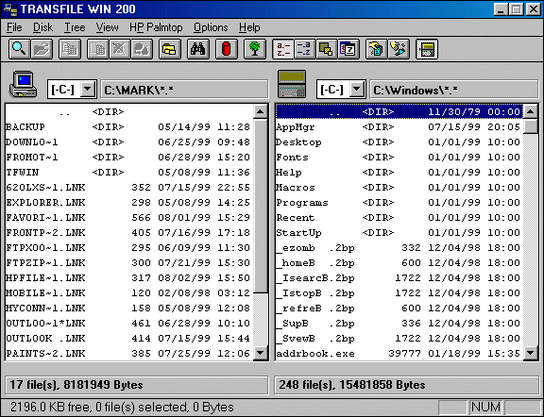This screenshot has height=417, width=544.
Task: Click the red cylinder disk toolbar icon
Action: click(x=227, y=49)
